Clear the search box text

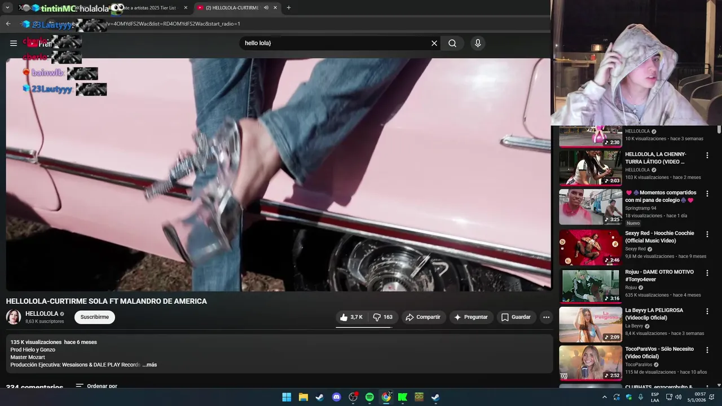tap(434, 43)
